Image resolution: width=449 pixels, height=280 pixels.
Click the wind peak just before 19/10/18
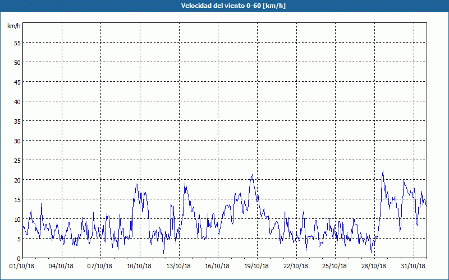[x=252, y=175]
